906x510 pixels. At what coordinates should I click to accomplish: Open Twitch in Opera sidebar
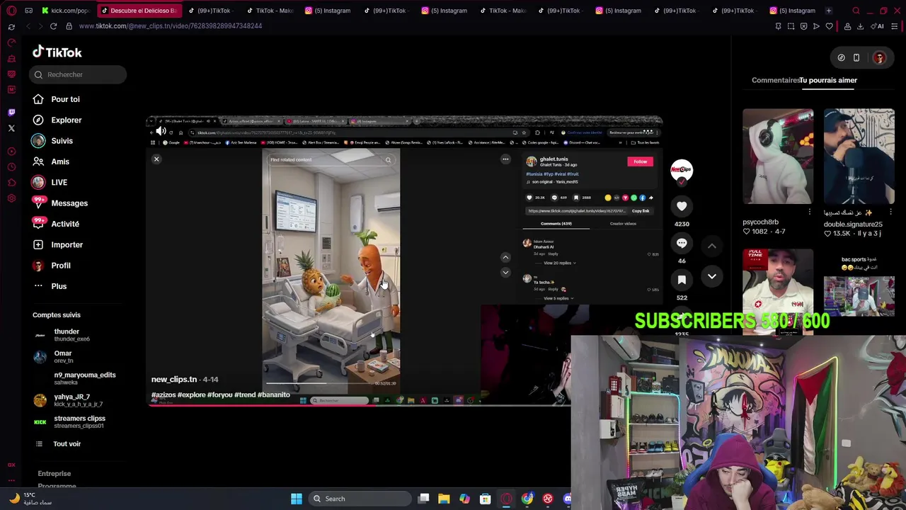pos(11,113)
